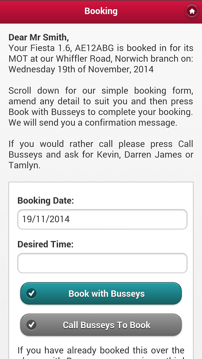Tap the Call Busseys To Book button
The height and width of the screenshot is (359, 202).
pos(101,325)
